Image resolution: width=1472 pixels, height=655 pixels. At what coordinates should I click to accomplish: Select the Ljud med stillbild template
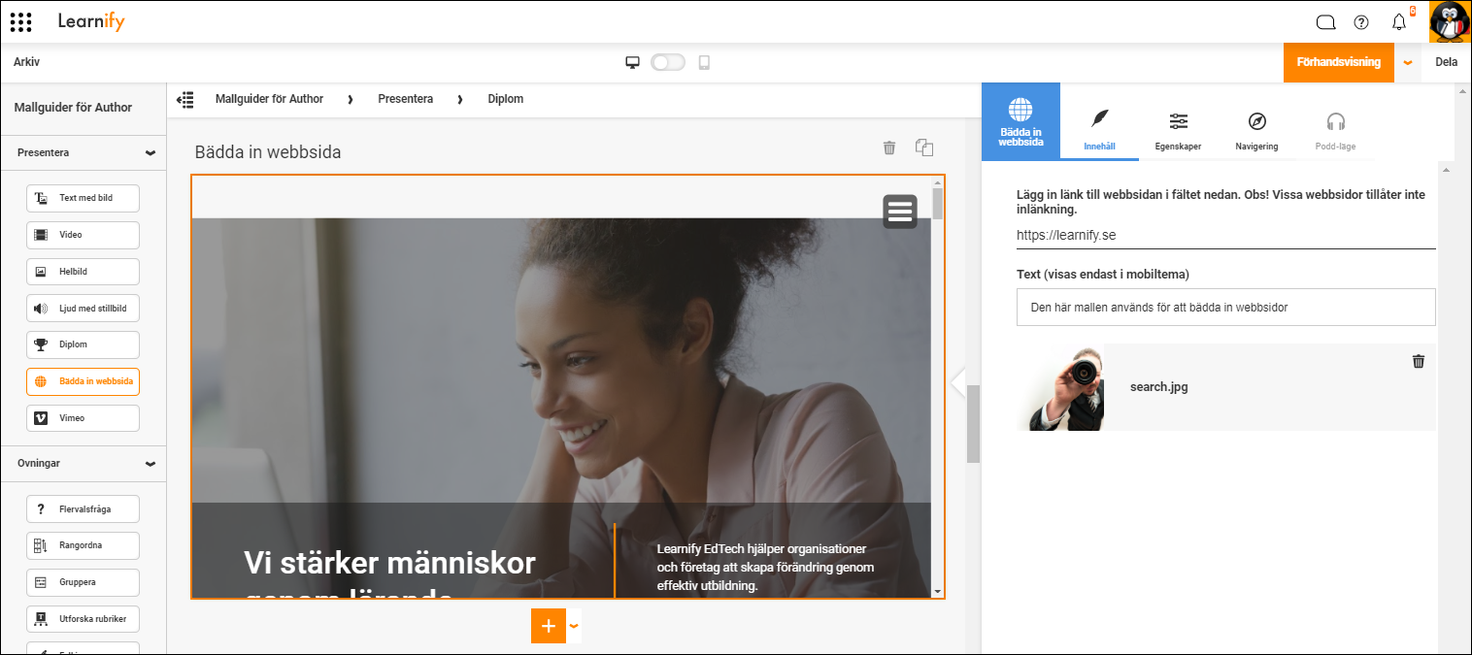coord(83,309)
